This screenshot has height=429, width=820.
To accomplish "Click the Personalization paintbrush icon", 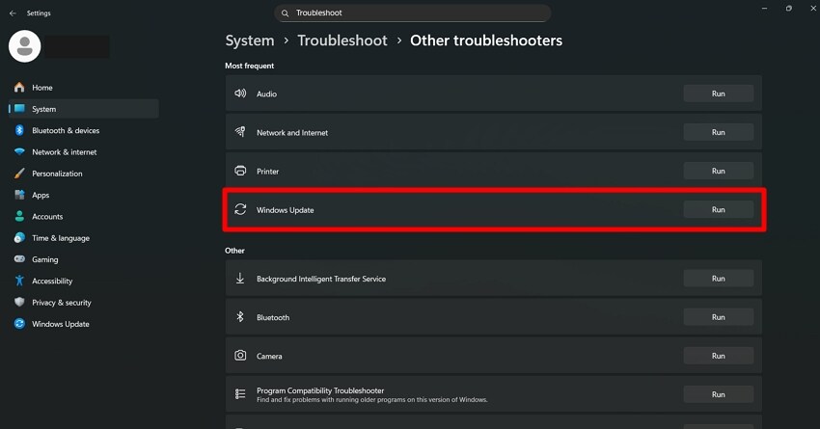I will coord(19,173).
